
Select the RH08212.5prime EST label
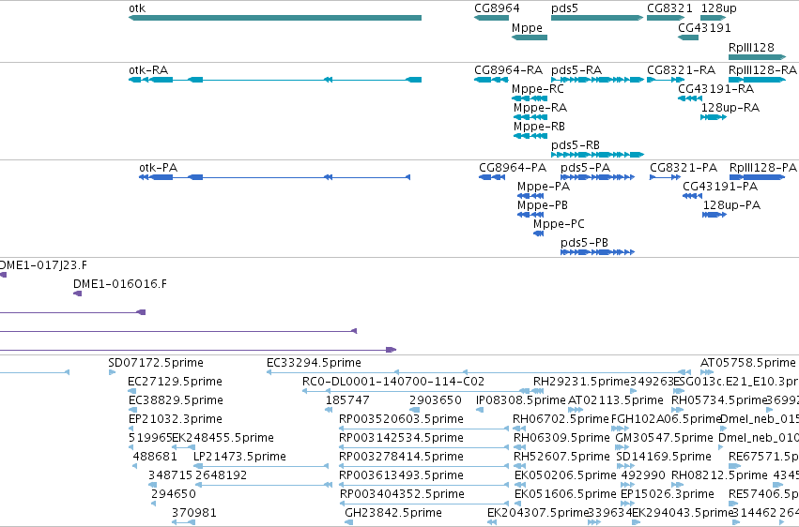pos(719,475)
